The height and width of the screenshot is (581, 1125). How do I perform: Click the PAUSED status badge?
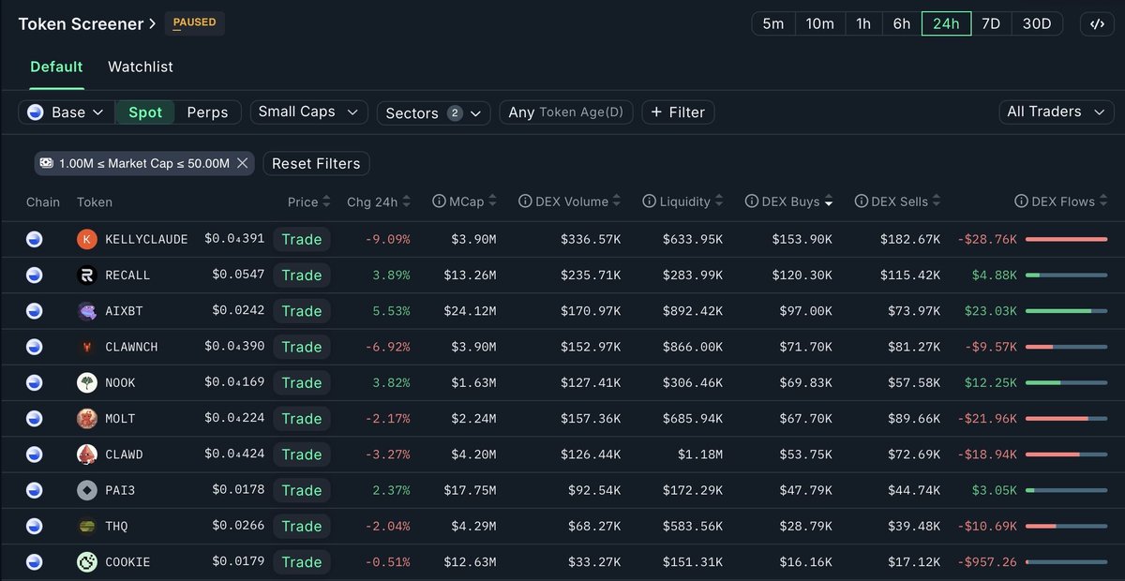coord(194,23)
